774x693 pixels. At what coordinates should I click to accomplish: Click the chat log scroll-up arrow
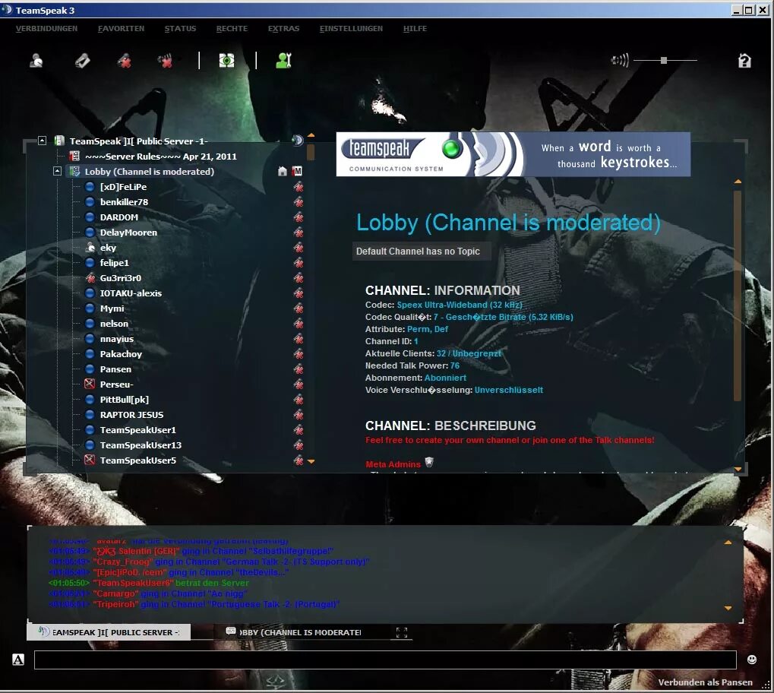click(728, 543)
